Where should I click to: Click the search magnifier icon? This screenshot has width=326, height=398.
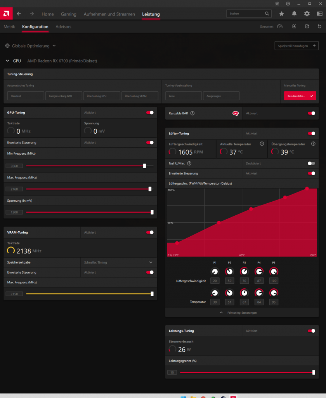pyautogui.click(x=267, y=14)
